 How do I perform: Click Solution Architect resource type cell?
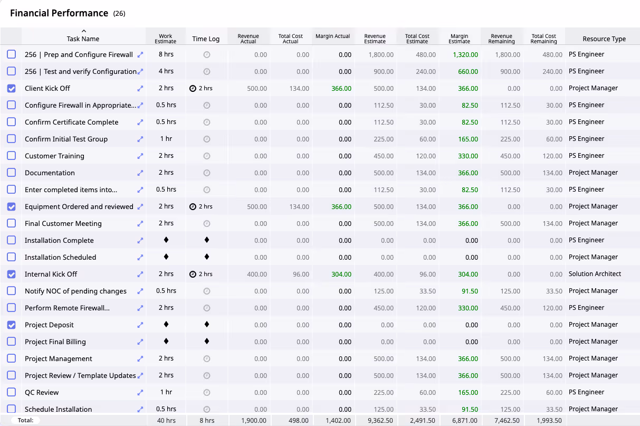(x=595, y=274)
